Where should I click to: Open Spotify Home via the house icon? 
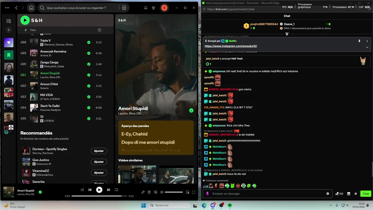click(x=31, y=8)
